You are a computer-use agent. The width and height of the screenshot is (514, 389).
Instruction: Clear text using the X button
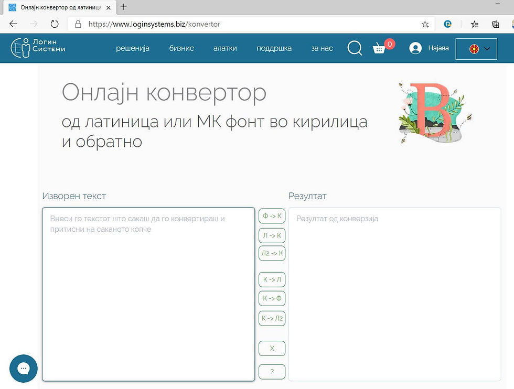(x=272, y=348)
